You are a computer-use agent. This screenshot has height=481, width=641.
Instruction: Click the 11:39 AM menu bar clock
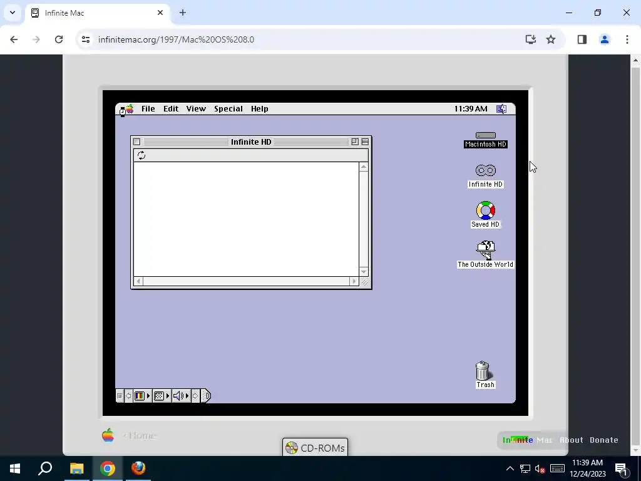click(471, 109)
